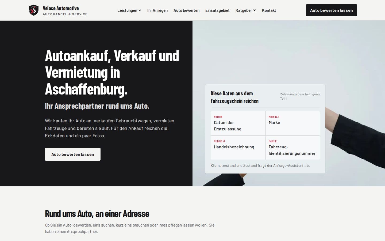
Task: Expand the Leistungen dropdown menu
Action: pos(129,10)
